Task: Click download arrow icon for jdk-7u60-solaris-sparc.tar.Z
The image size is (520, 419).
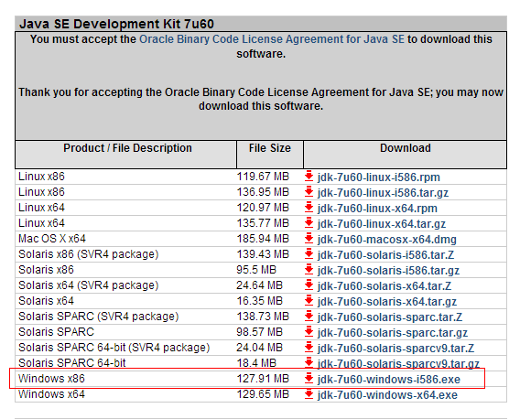Action: 309,317
